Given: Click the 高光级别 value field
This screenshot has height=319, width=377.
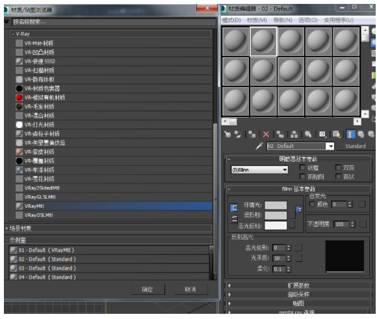Looking at the screenshot, I should (x=279, y=248).
